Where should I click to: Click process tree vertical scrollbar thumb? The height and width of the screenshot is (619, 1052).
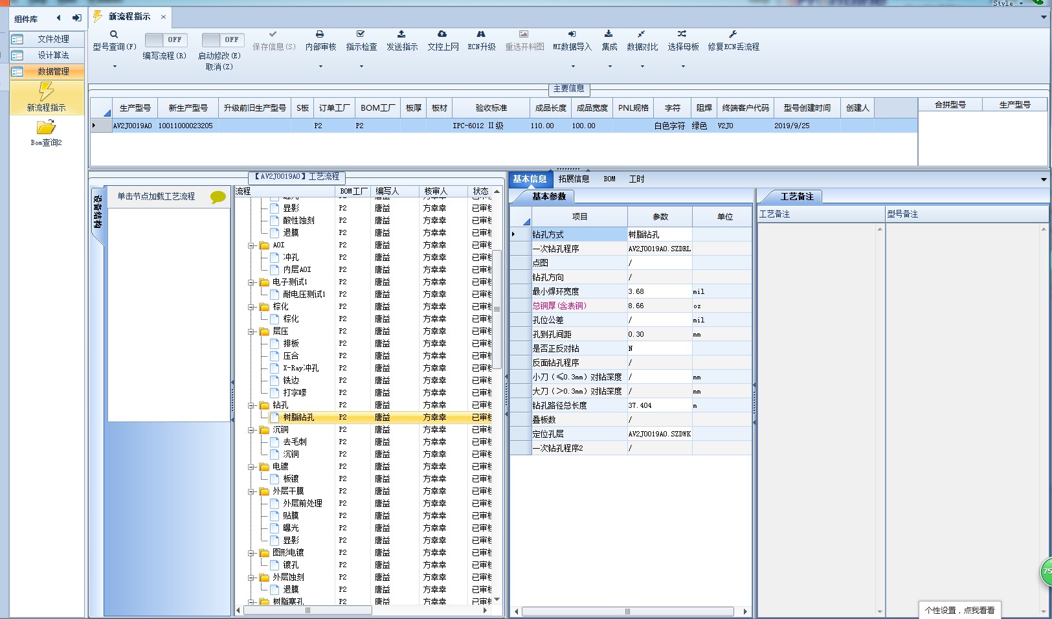497,309
